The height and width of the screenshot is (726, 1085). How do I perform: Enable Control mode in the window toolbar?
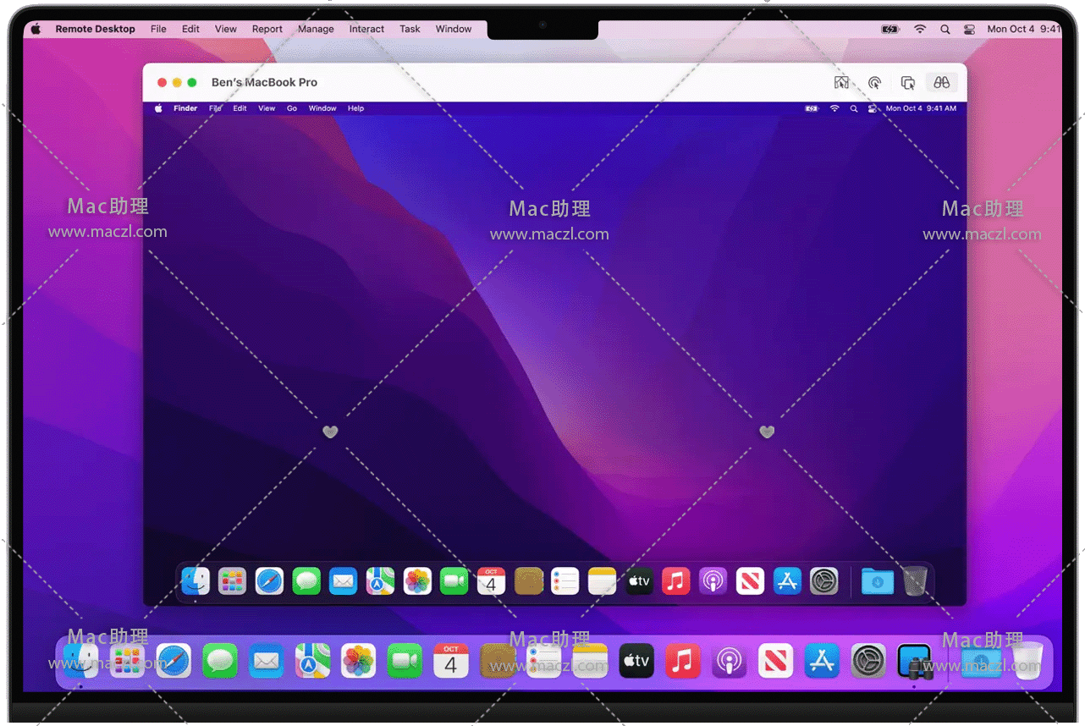tap(874, 82)
